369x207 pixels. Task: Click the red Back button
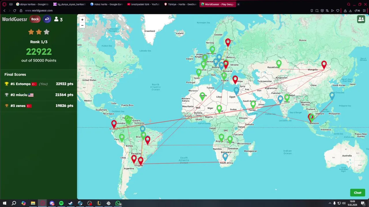pos(35,19)
